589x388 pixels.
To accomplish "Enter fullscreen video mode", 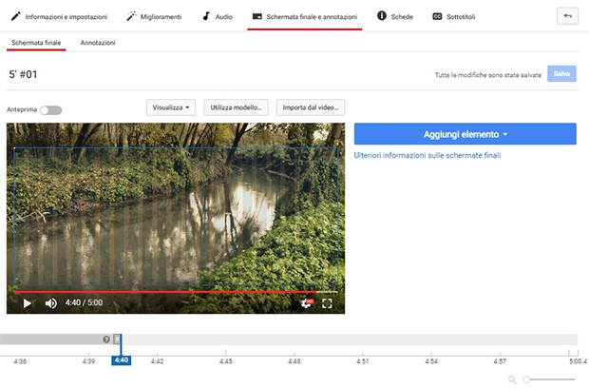I will click(x=327, y=303).
